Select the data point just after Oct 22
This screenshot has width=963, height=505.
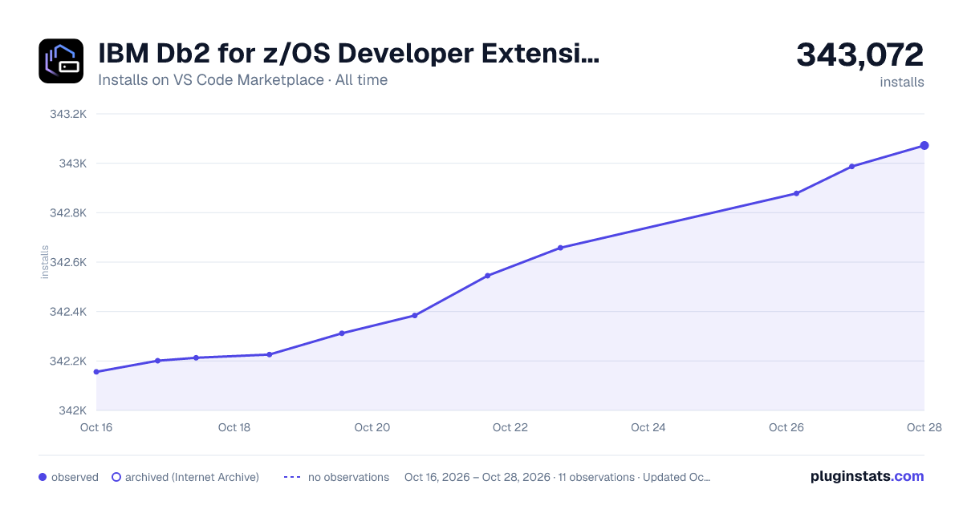pos(560,248)
